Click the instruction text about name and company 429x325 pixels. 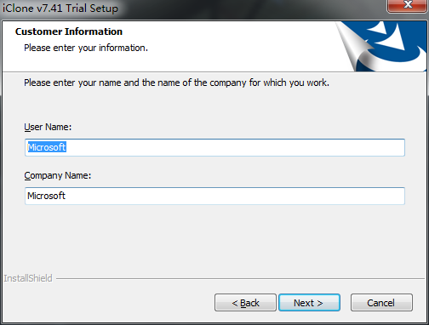176,83
